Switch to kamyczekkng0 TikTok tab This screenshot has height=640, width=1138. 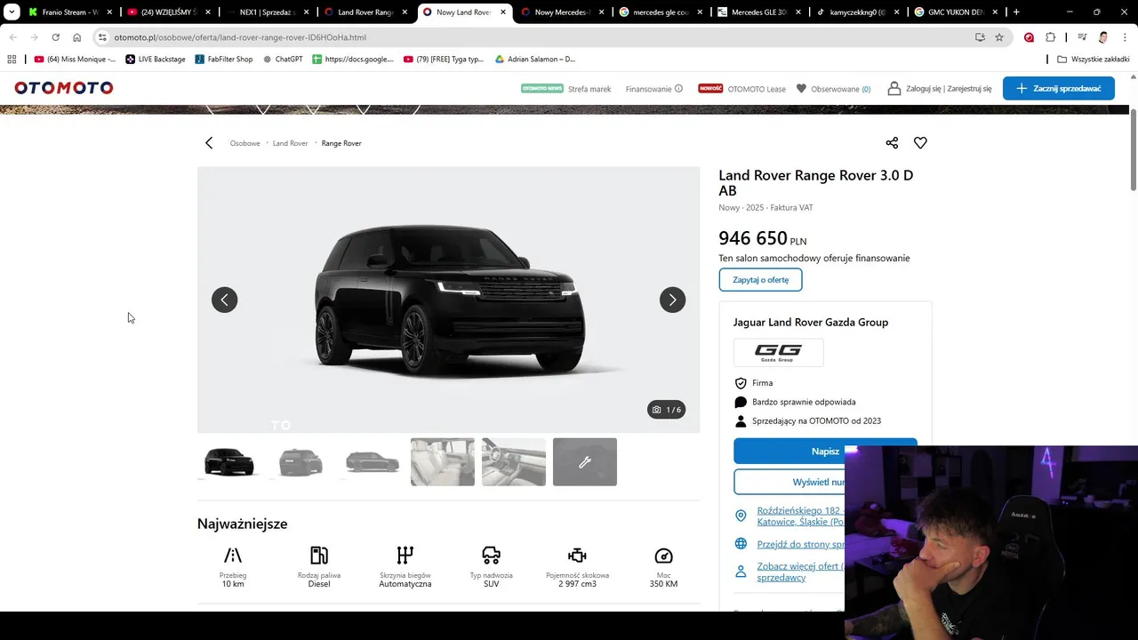pyautogui.click(x=858, y=12)
